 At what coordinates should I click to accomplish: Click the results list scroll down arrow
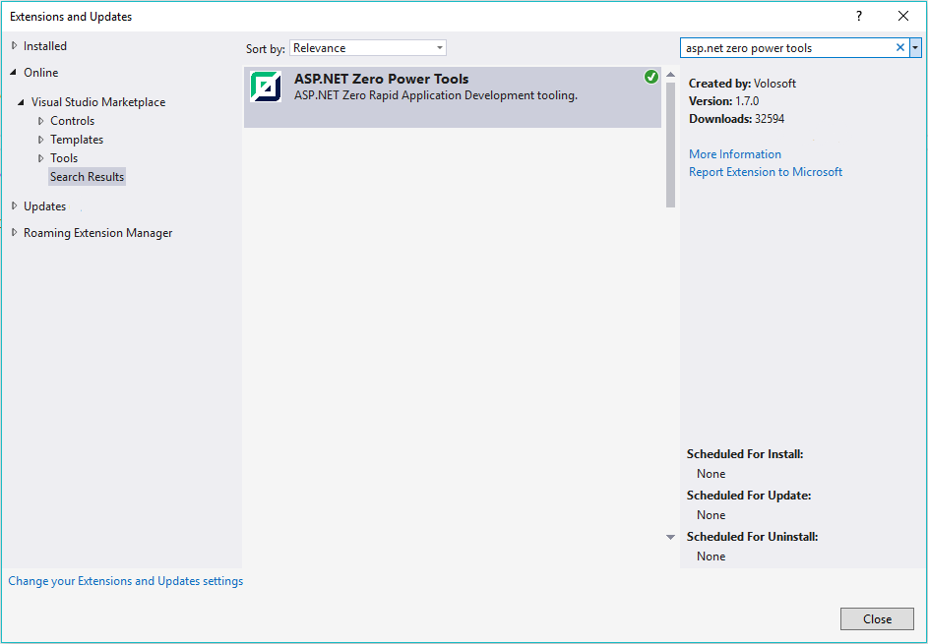pyautogui.click(x=670, y=537)
